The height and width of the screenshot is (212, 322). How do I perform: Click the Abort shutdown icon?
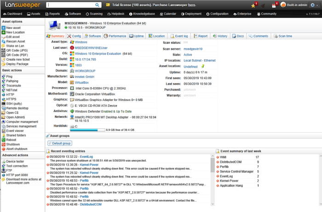click(4, 149)
